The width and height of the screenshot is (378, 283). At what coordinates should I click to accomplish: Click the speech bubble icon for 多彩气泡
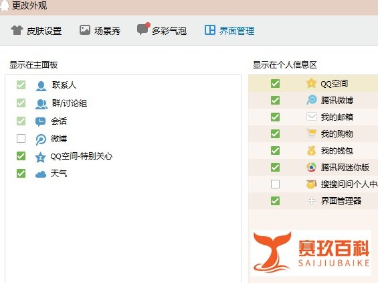pyautogui.click(x=143, y=29)
